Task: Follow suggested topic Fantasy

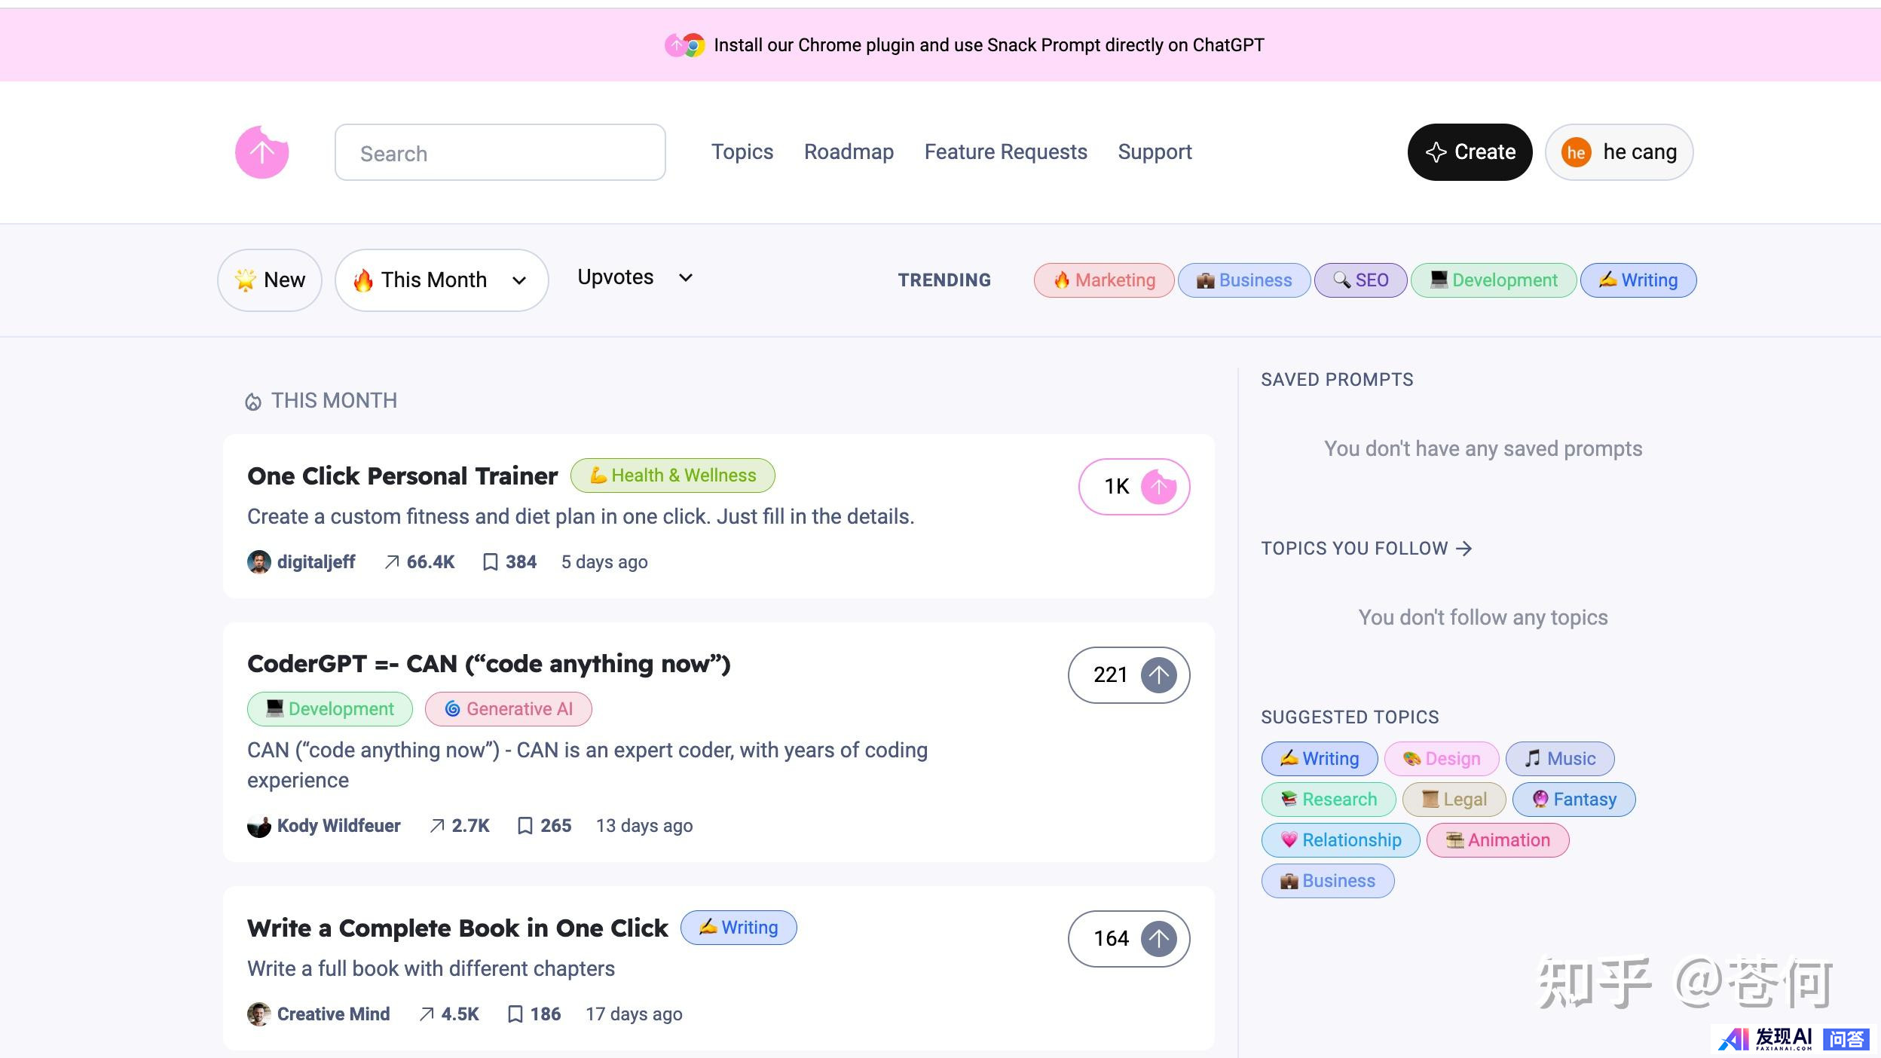Action: (x=1574, y=800)
